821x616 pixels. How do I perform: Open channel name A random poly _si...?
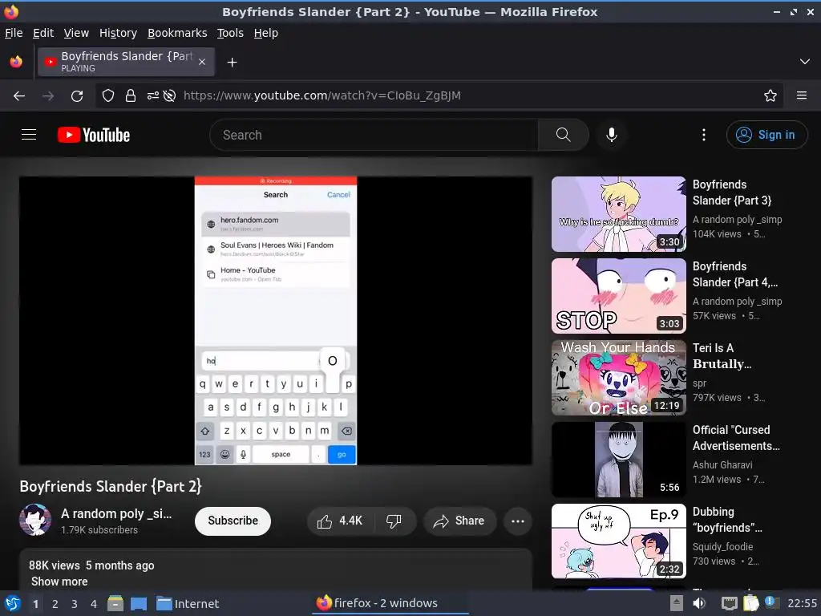coord(116,514)
